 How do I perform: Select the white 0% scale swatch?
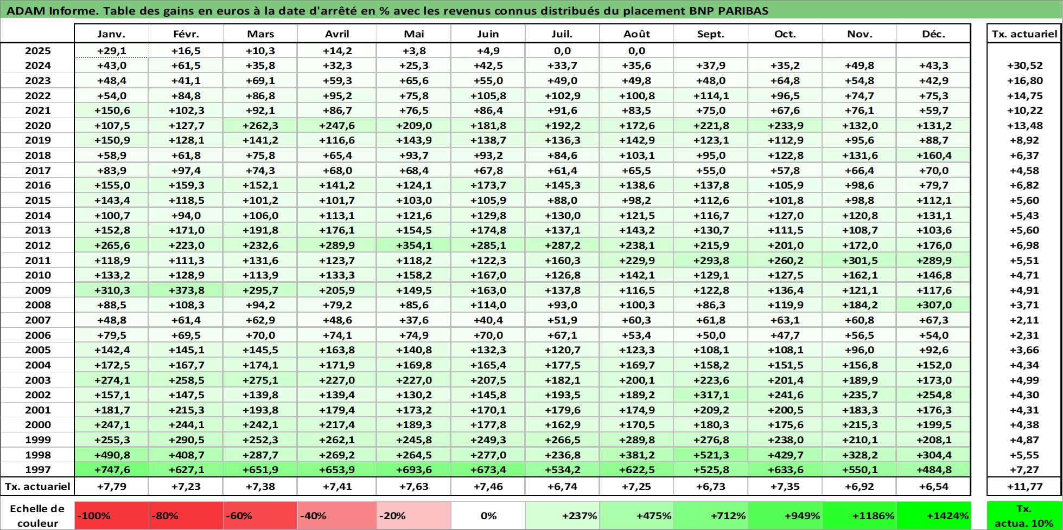488,515
